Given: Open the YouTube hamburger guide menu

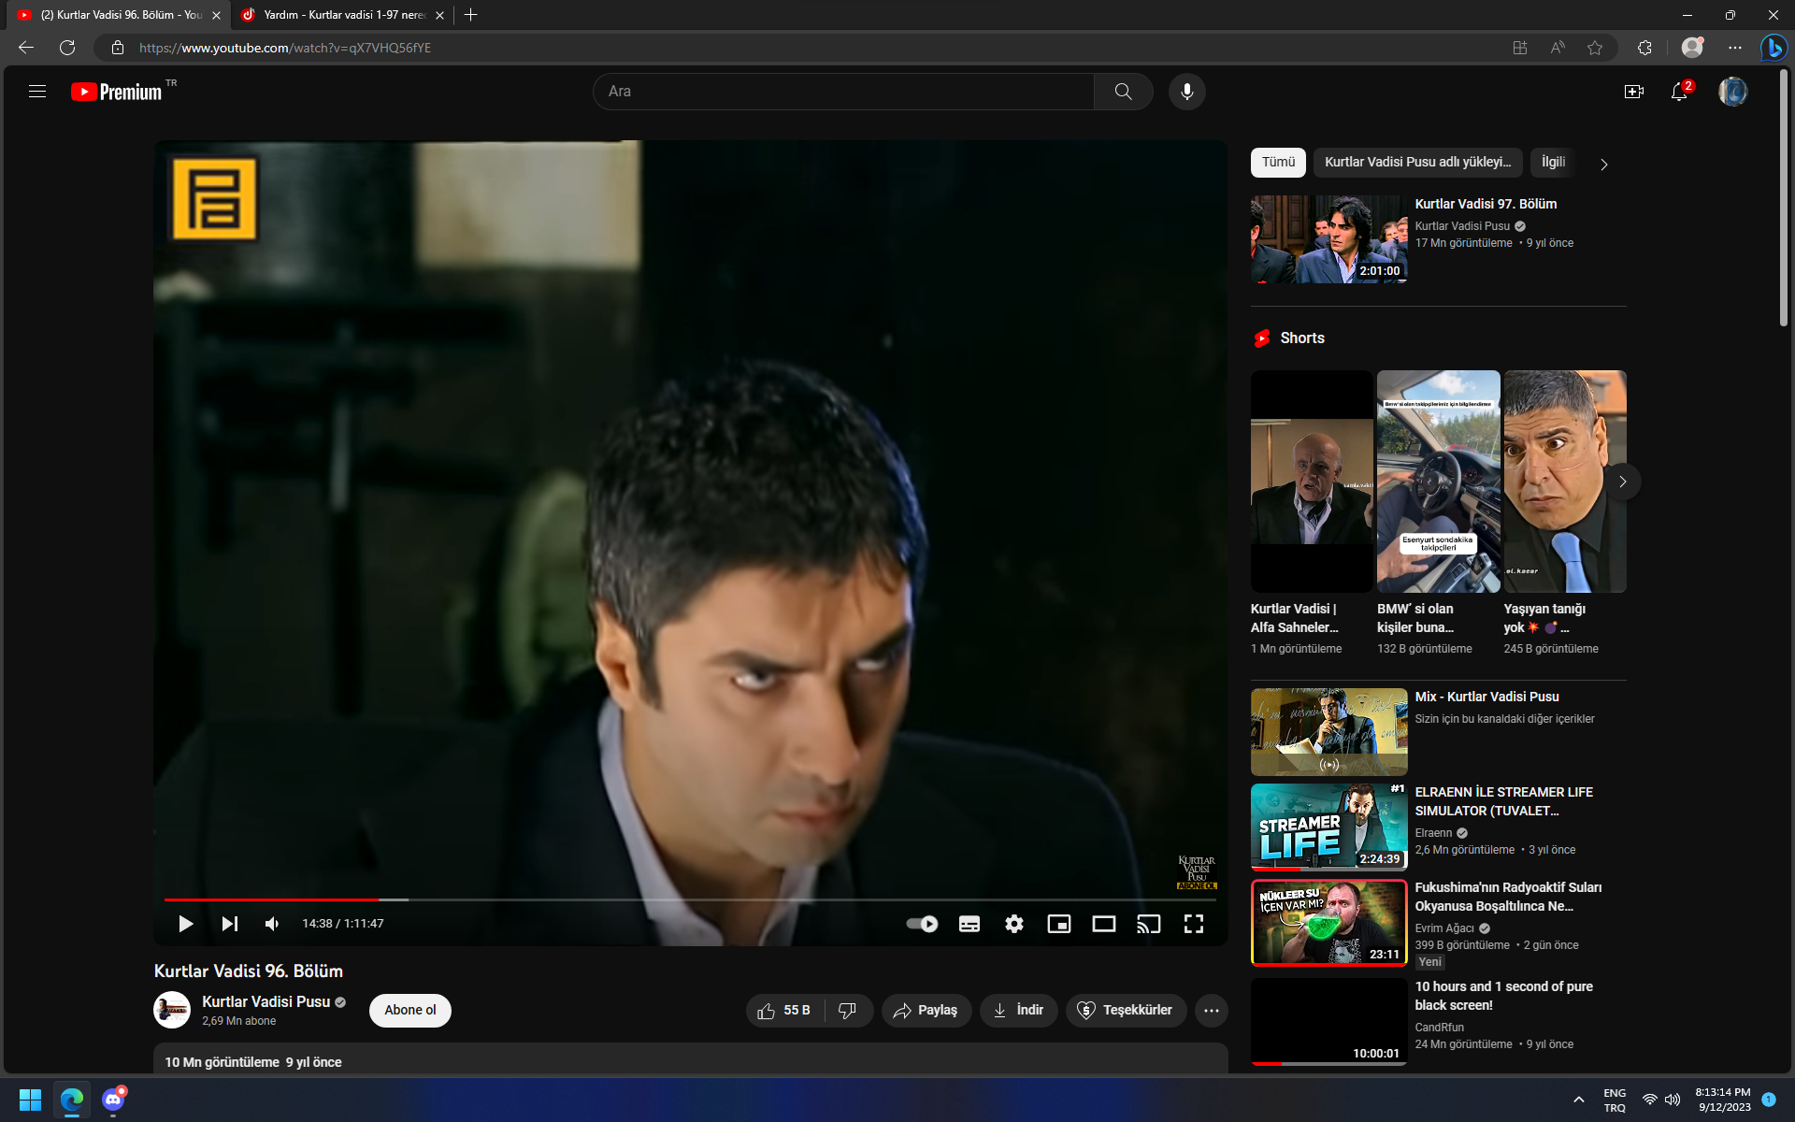Looking at the screenshot, I should tap(37, 92).
